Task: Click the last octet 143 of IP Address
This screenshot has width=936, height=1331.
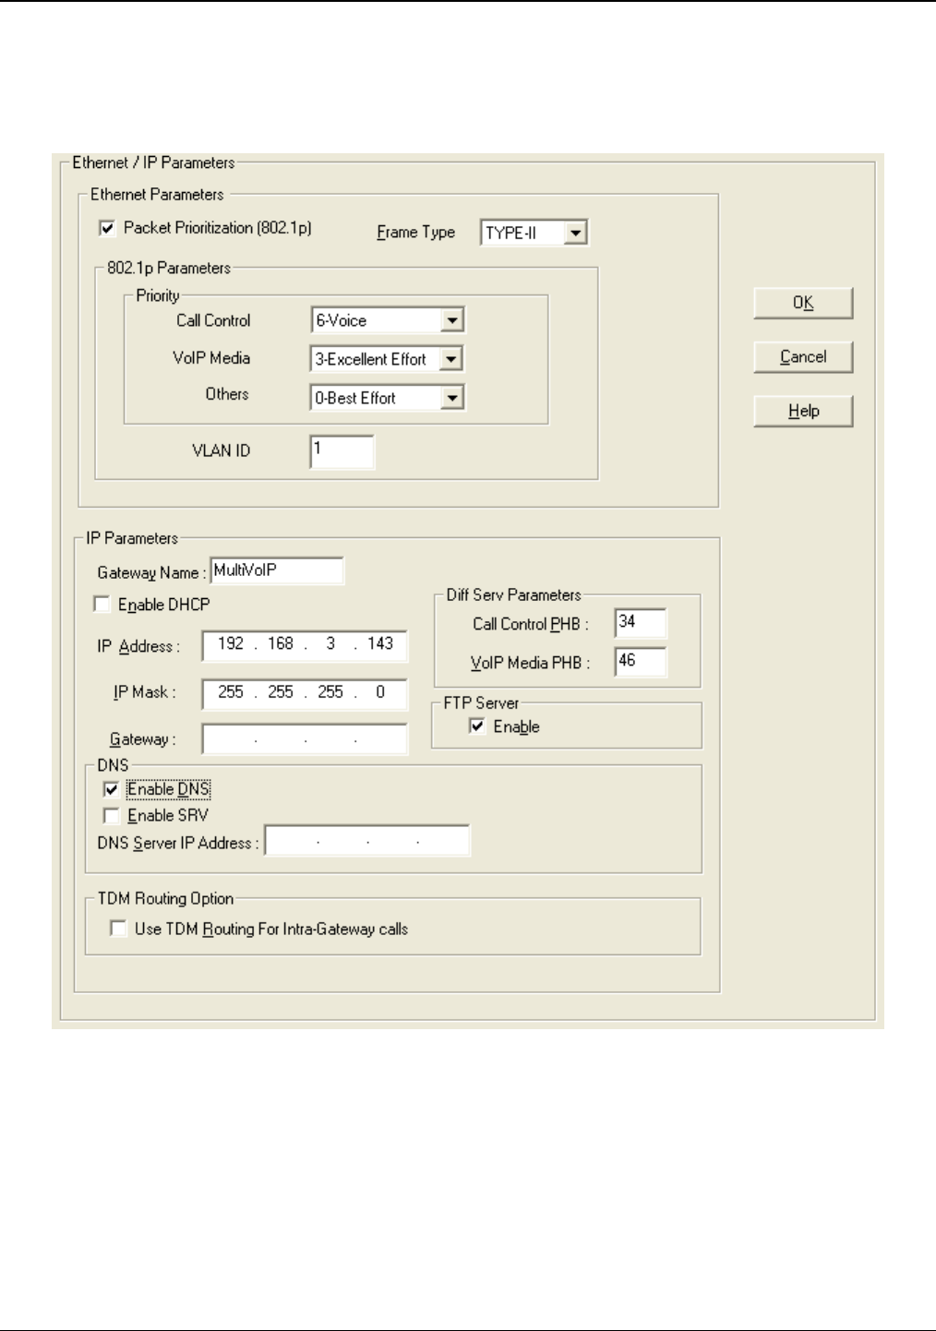Action: pos(380,644)
